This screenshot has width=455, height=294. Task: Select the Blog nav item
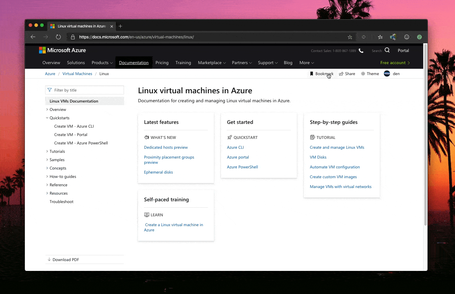click(288, 63)
